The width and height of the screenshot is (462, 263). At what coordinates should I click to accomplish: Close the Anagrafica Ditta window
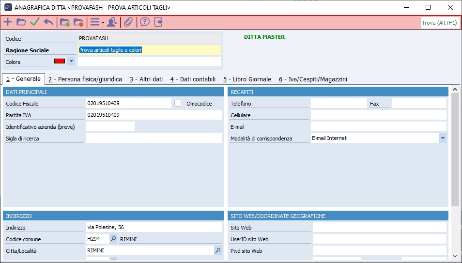pyautogui.click(x=450, y=7)
